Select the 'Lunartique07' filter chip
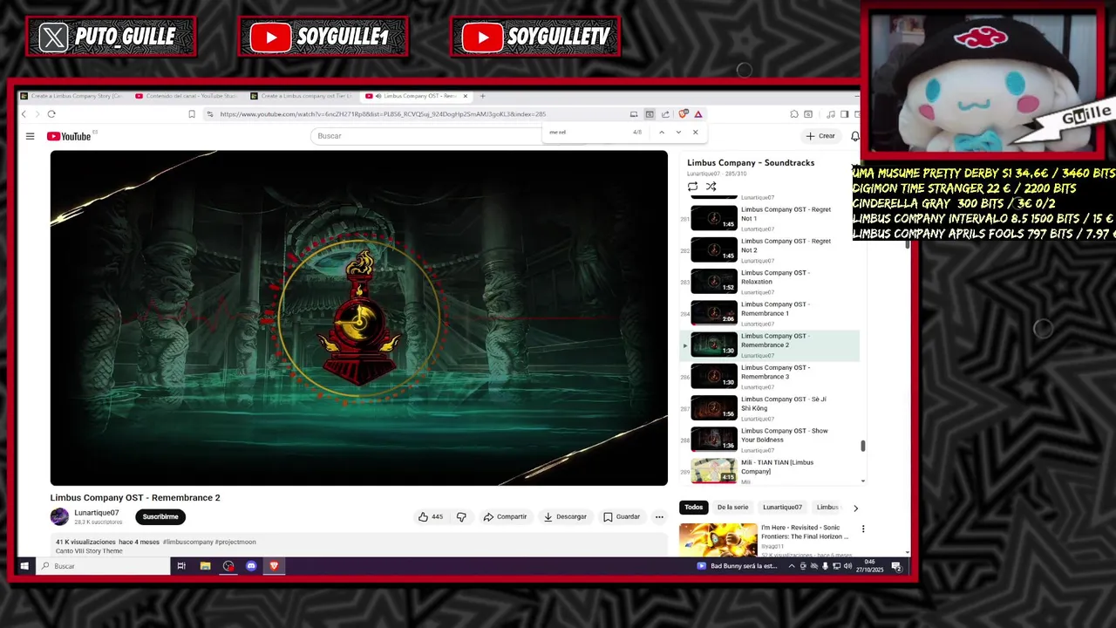The width and height of the screenshot is (1116, 628). click(x=782, y=507)
